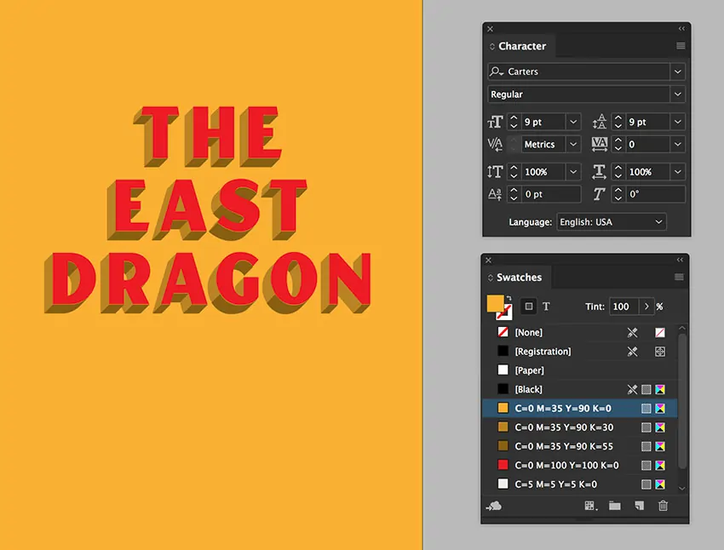Select the stroke box in Swatches panel
724x550 pixels.
pyautogui.click(x=503, y=312)
